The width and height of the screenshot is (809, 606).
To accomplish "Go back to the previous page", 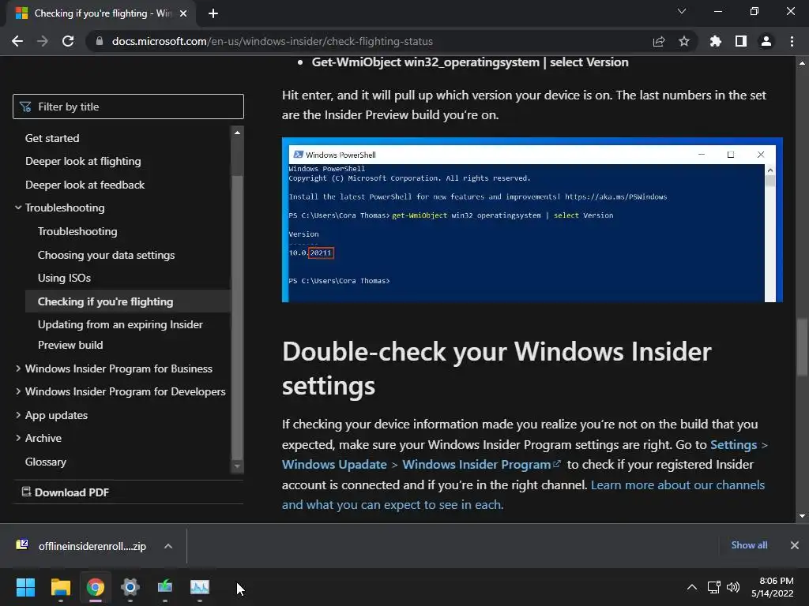I will point(17,41).
